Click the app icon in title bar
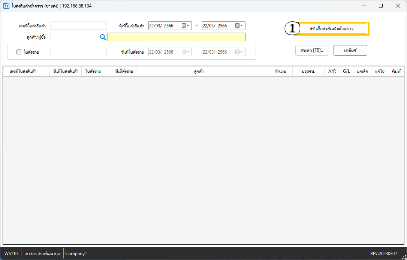Screen dimensions: 407x260 (6, 6)
